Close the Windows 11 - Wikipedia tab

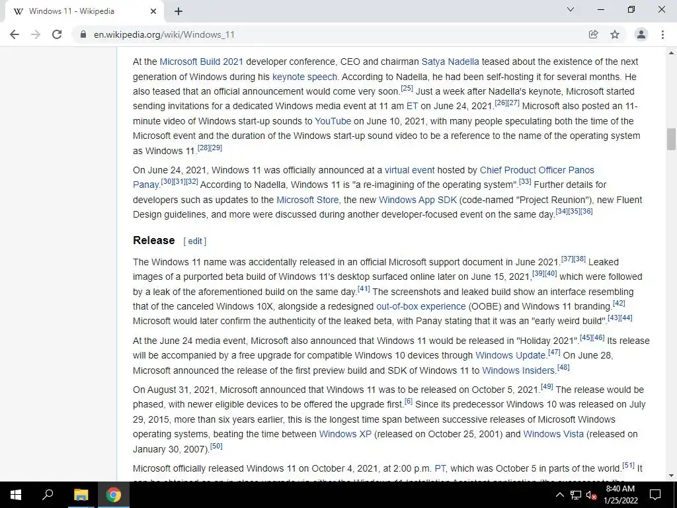click(153, 12)
